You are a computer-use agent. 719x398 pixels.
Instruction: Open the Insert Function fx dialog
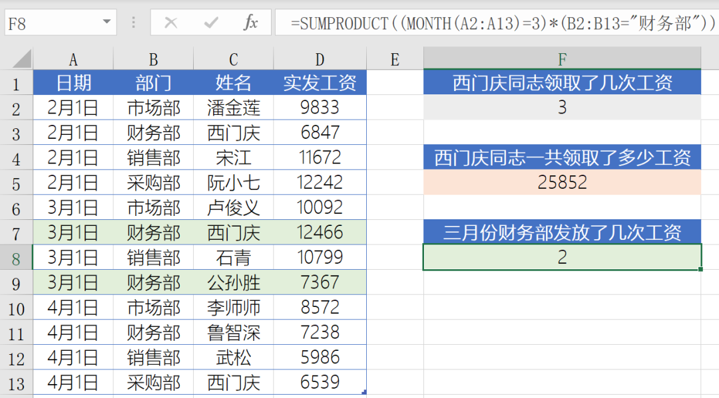point(250,23)
